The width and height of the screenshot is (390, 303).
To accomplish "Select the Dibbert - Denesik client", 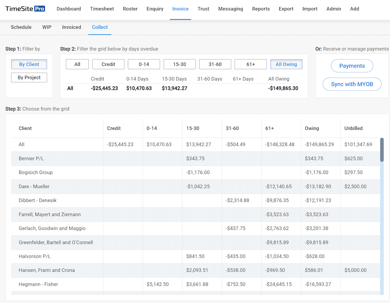I will 195,201.
